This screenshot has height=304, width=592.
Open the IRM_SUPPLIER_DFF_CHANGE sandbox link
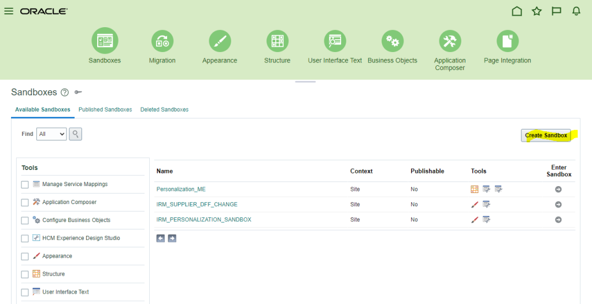197,204
